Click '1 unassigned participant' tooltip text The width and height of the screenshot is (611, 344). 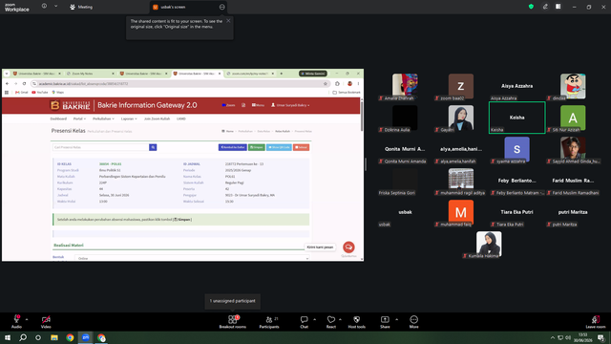[233, 301]
